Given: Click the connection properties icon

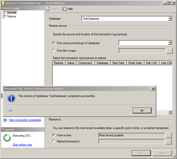Looking at the screenshot, I should [5, 120].
